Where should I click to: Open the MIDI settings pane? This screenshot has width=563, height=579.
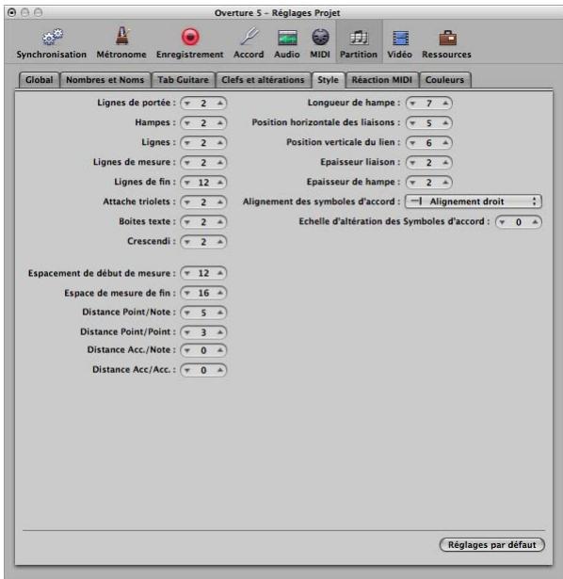click(x=320, y=43)
